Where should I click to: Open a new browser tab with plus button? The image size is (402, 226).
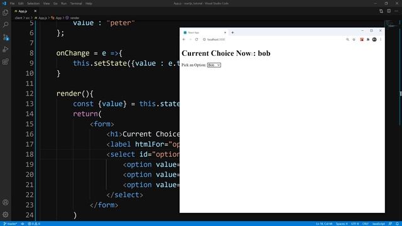click(x=232, y=33)
